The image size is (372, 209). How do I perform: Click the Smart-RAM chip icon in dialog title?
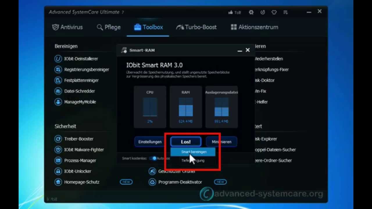[x=124, y=50]
